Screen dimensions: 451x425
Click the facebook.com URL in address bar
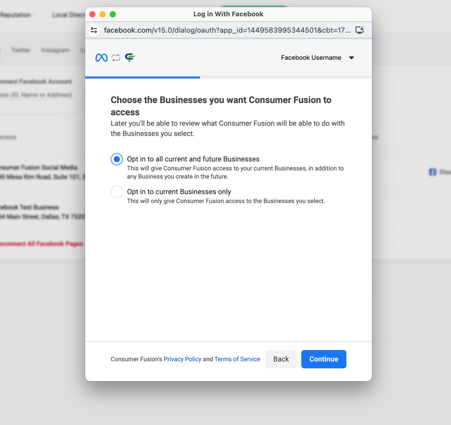pyautogui.click(x=227, y=30)
